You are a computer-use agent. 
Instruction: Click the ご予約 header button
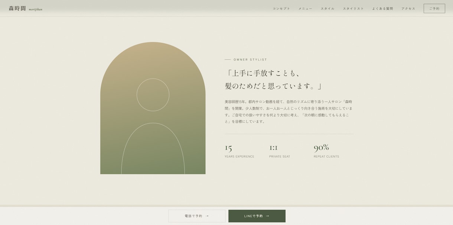pyautogui.click(x=434, y=9)
